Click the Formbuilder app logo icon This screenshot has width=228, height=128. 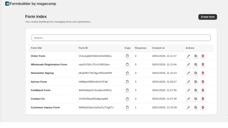pos(7,4)
